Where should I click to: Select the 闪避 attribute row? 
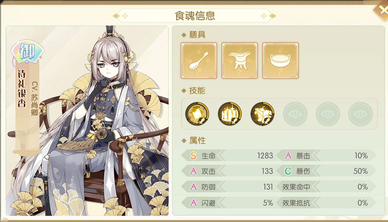(x=228, y=203)
